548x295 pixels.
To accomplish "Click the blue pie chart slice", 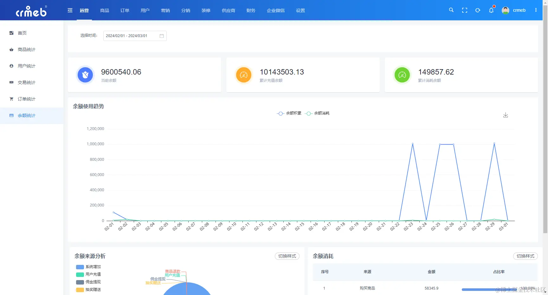I will (x=187, y=289).
